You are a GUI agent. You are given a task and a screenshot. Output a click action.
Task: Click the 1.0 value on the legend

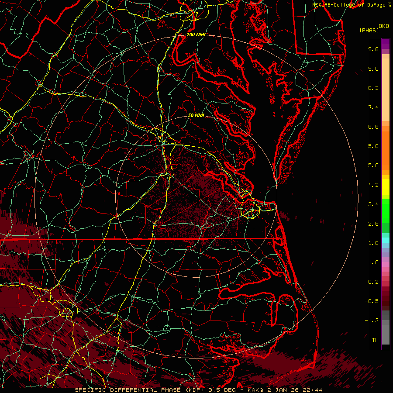coord(373,262)
